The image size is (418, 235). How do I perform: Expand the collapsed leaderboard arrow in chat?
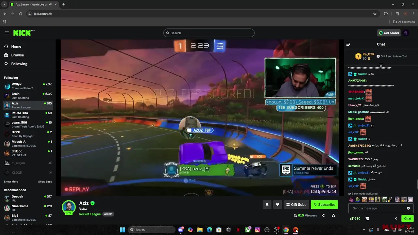click(x=381, y=65)
